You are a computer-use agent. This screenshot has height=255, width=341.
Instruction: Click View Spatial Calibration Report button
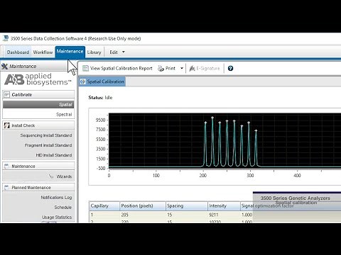click(x=117, y=69)
